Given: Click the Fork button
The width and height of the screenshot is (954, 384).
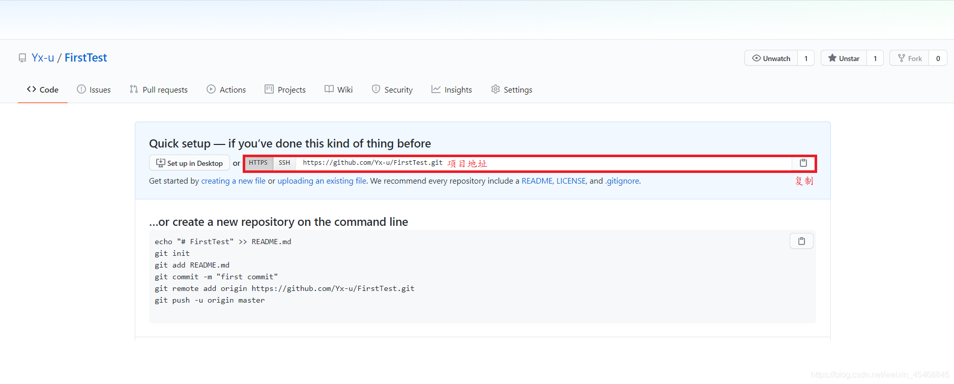Looking at the screenshot, I should tap(910, 58).
